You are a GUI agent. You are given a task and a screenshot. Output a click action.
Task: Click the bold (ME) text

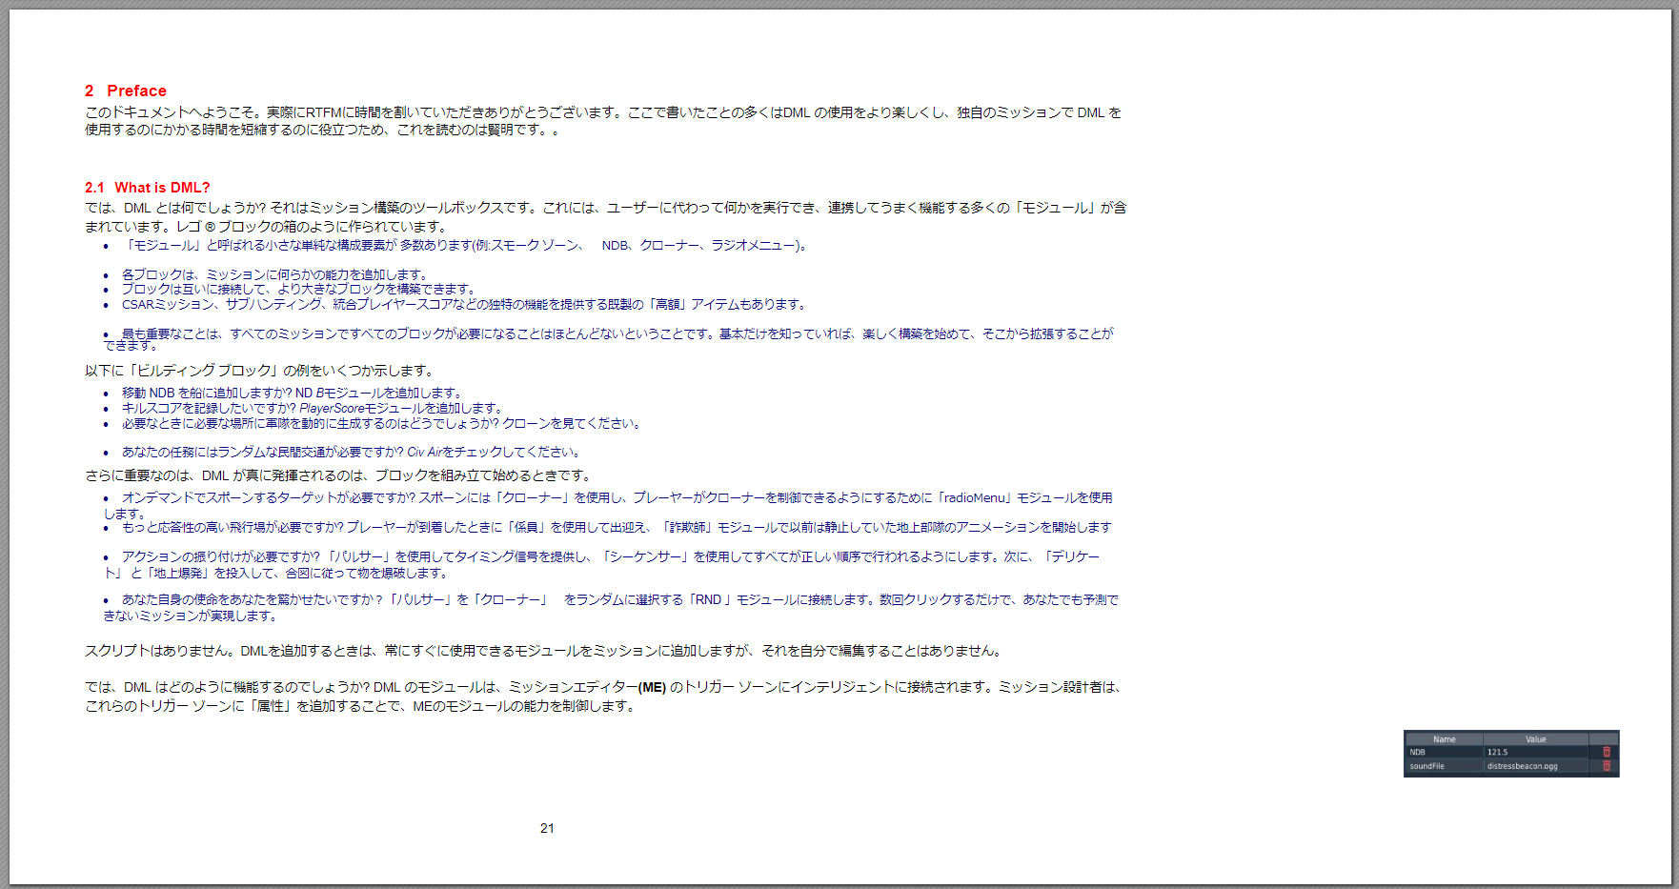coord(652,687)
